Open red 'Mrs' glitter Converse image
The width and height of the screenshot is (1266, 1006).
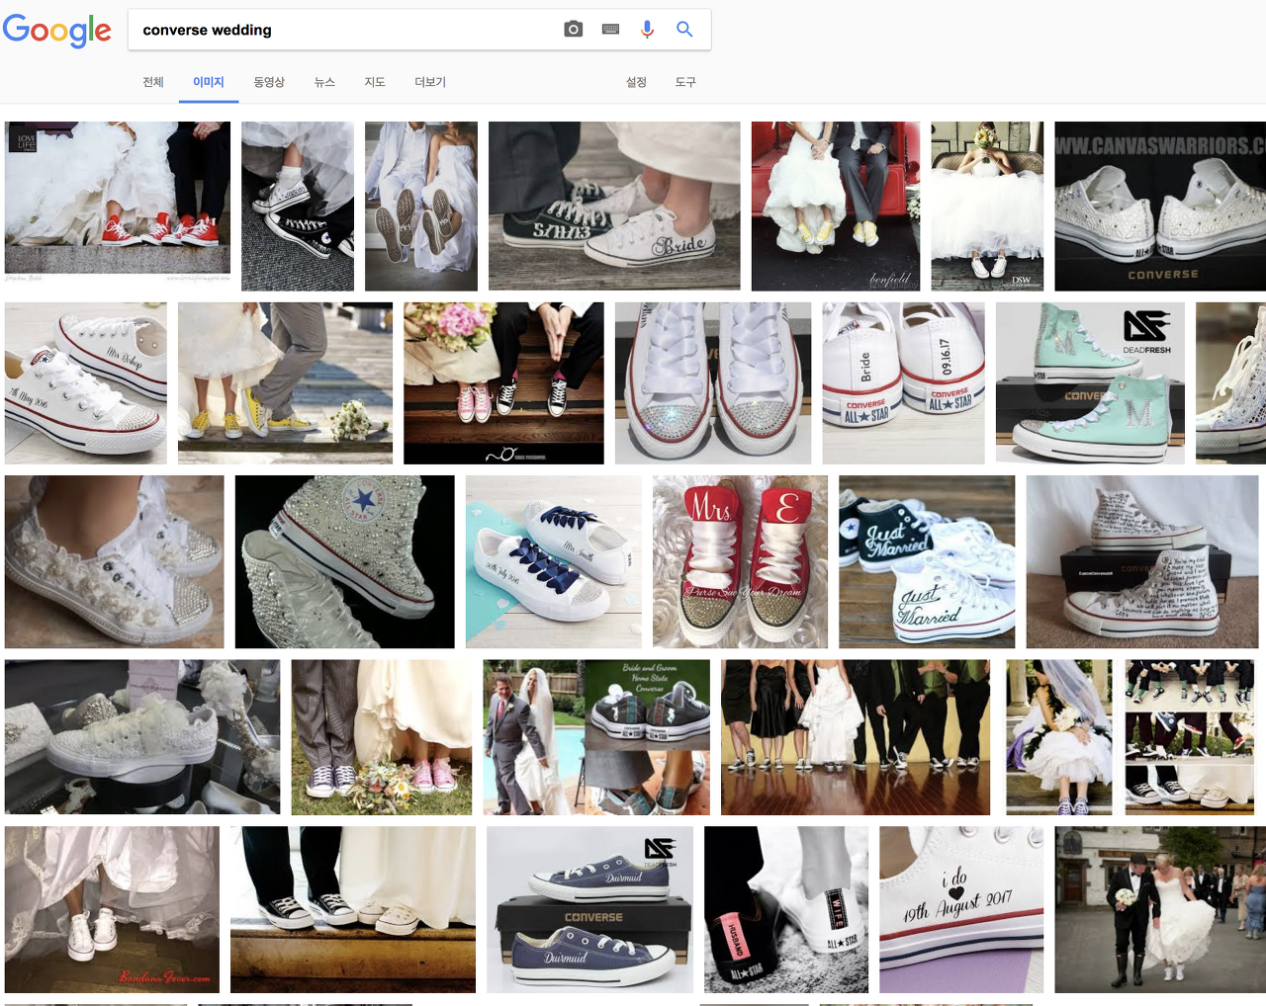click(x=740, y=561)
